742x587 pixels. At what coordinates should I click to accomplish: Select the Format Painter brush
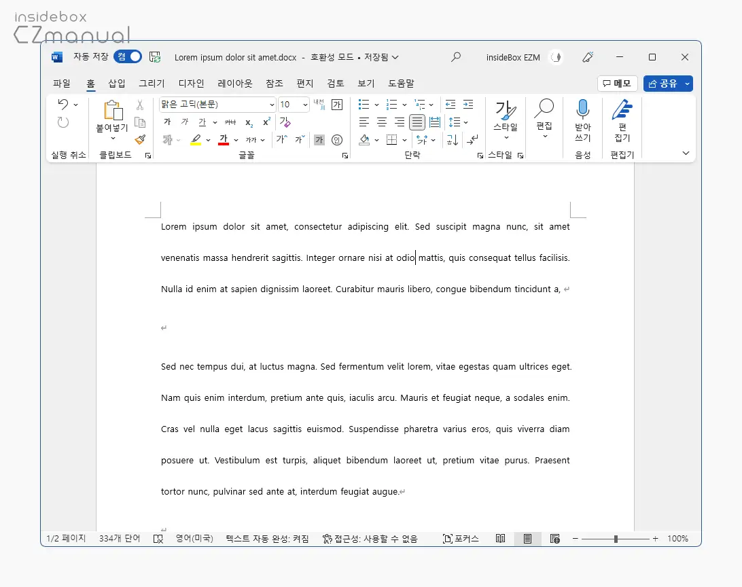[x=140, y=139]
